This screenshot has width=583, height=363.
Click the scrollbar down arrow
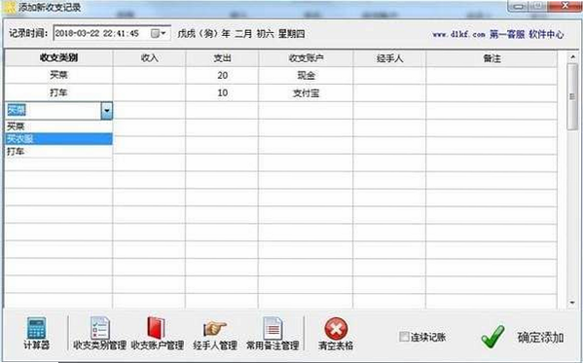(572, 303)
